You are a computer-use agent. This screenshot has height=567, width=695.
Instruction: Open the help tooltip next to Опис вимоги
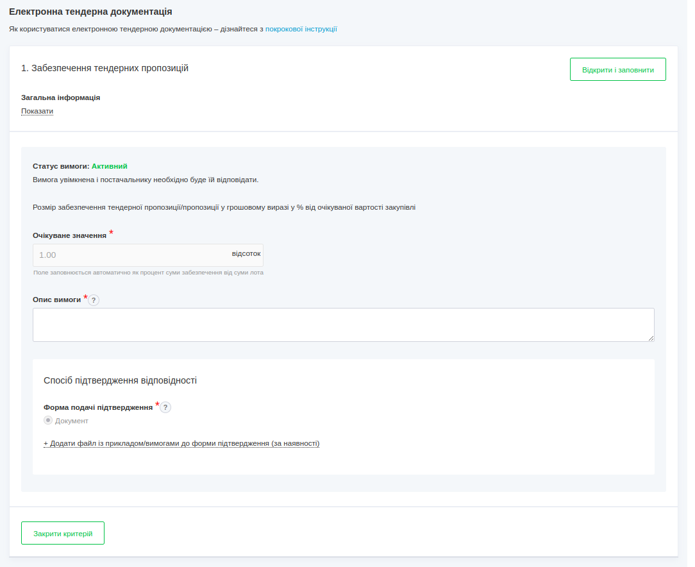pyautogui.click(x=94, y=300)
